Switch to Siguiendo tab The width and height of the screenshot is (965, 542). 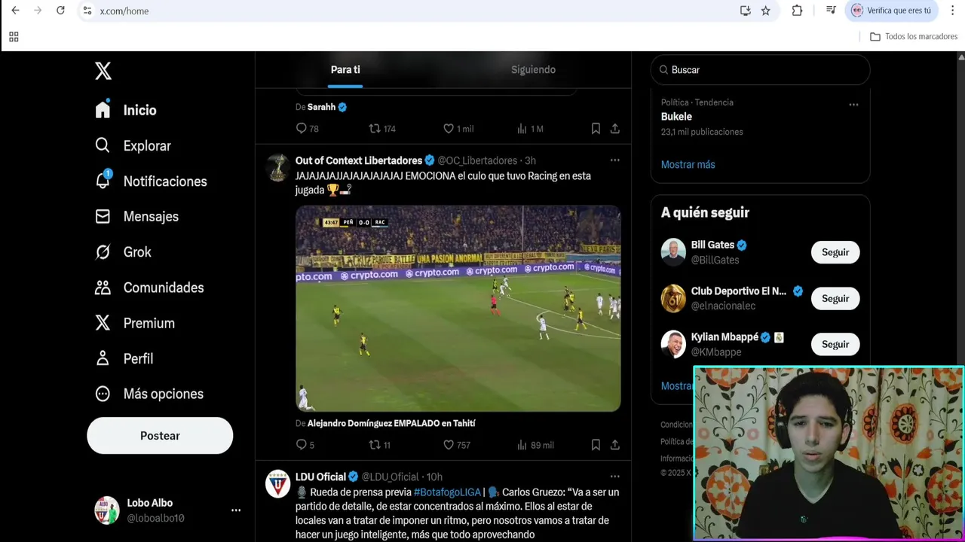tap(533, 69)
